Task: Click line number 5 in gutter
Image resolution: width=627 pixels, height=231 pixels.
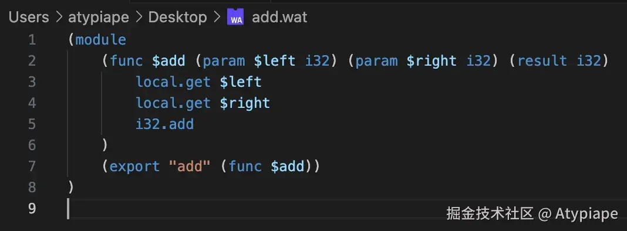Action: point(32,124)
